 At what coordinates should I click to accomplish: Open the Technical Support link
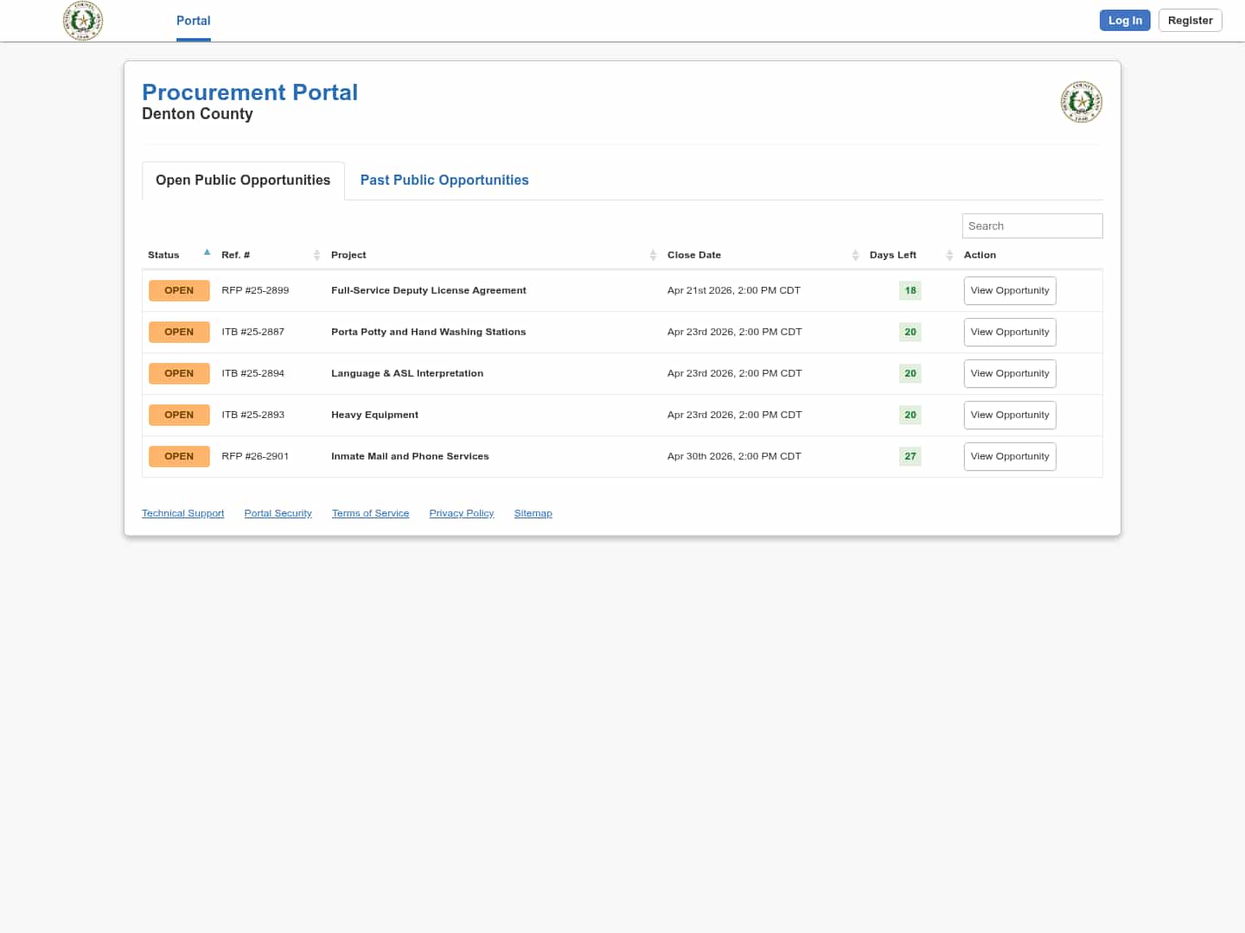(x=182, y=513)
